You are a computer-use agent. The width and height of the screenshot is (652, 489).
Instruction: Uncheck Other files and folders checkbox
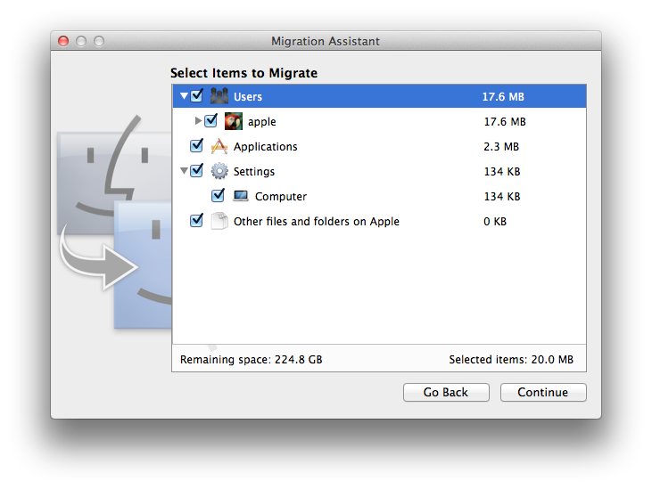(x=197, y=220)
